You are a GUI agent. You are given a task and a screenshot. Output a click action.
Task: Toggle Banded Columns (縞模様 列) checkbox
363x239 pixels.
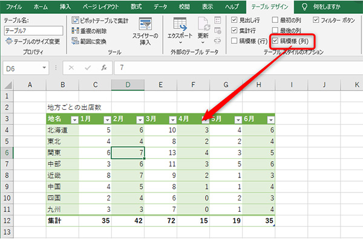(275, 40)
